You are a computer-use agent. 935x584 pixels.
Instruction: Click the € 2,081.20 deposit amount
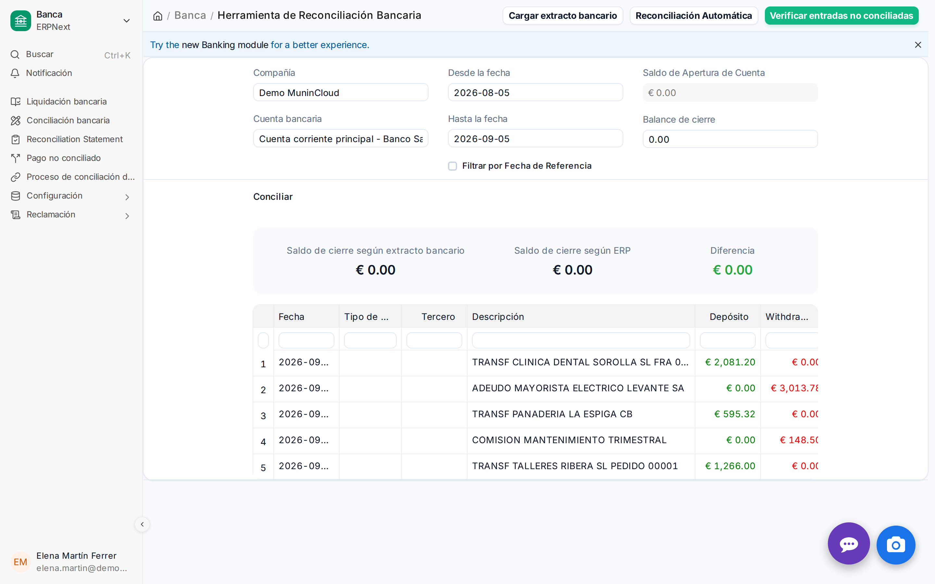click(730, 362)
